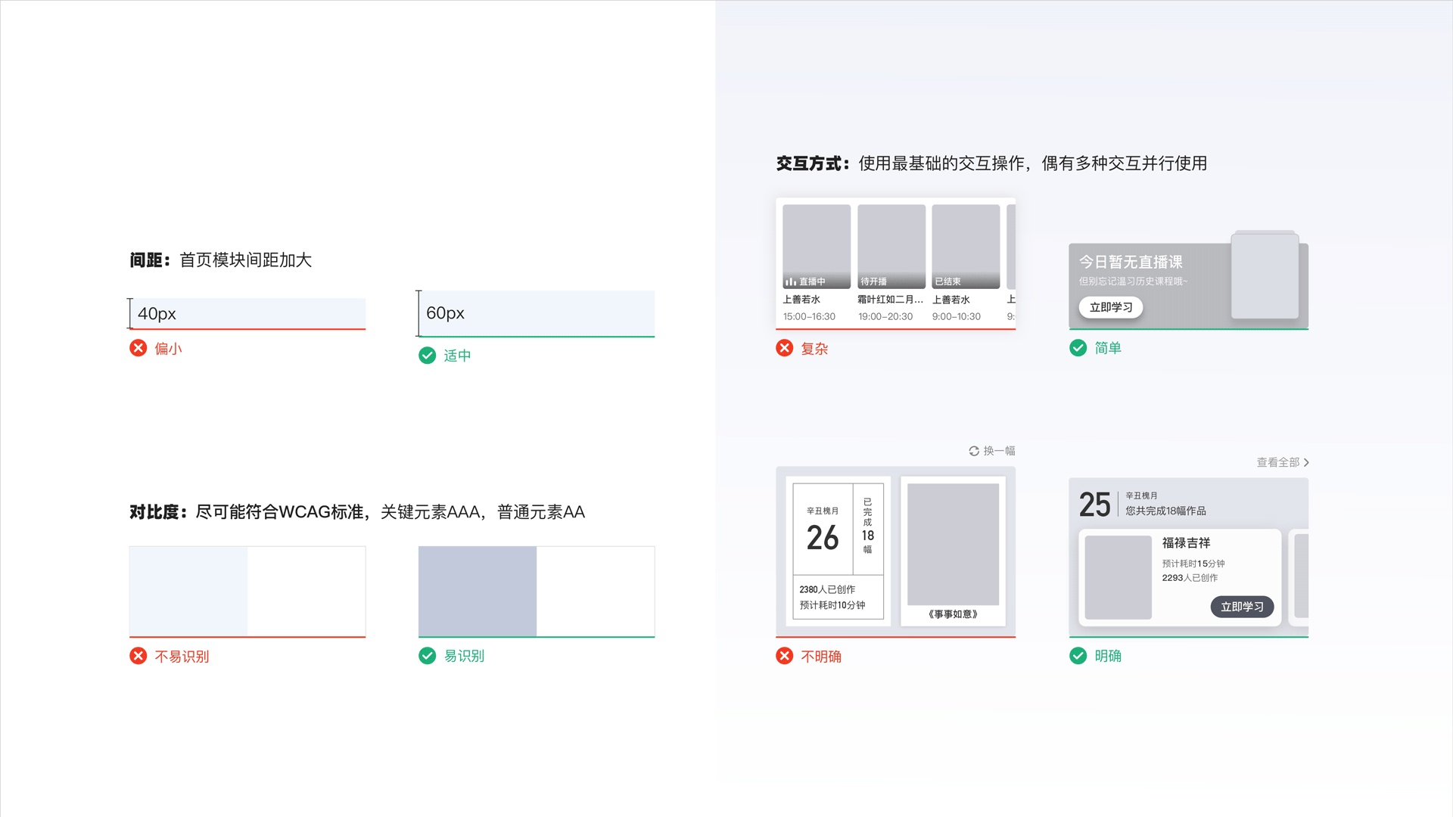
Task: Click the red X icon beside 复杂
Action: tap(785, 348)
